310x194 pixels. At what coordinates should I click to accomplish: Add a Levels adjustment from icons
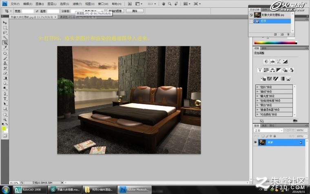point(272,61)
